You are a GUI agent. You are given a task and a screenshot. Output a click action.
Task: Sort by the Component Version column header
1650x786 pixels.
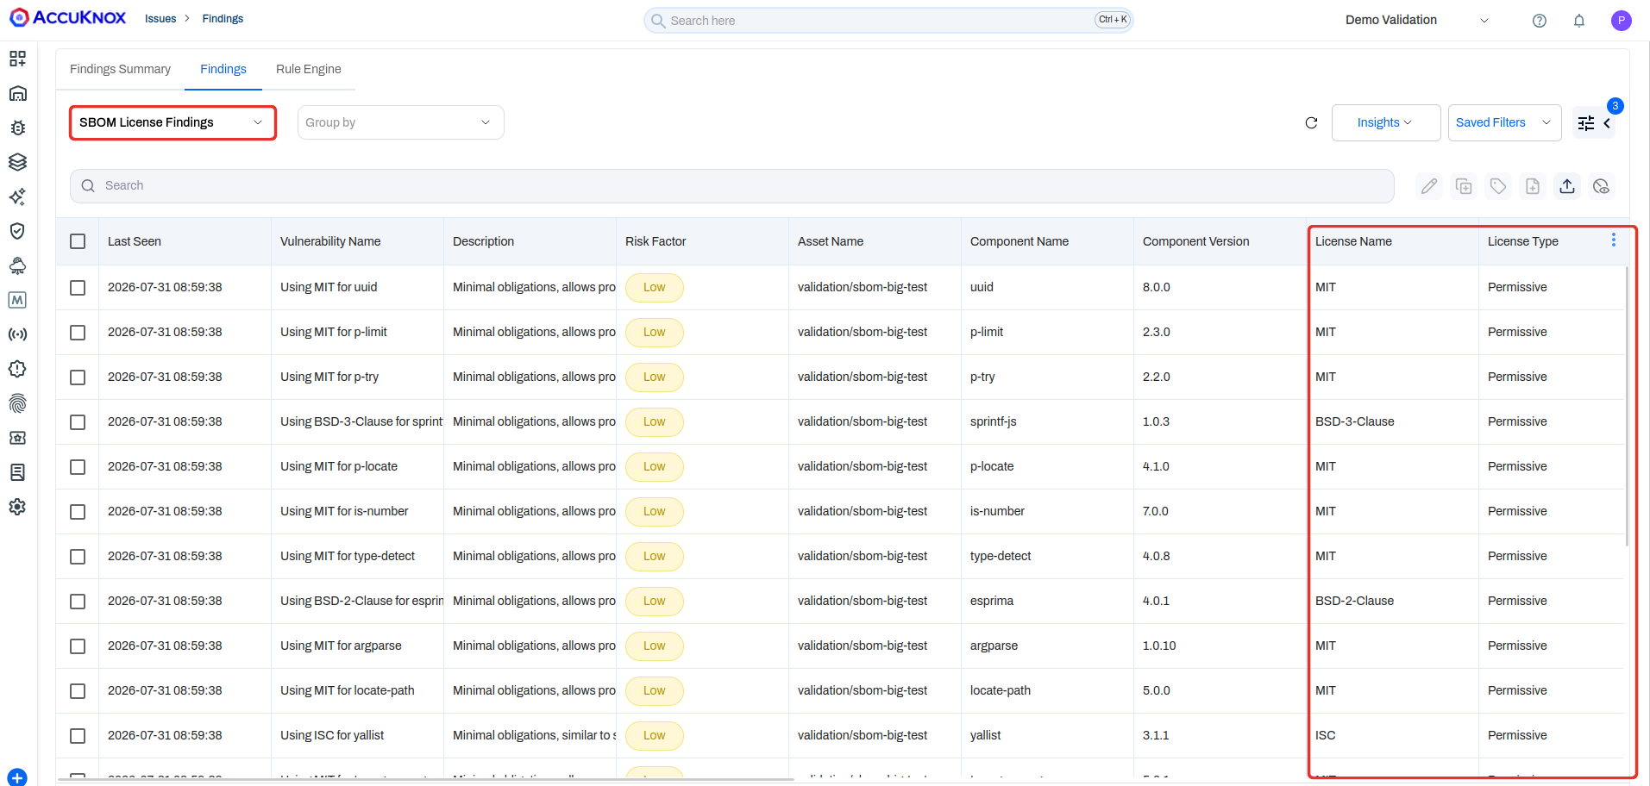click(x=1195, y=241)
